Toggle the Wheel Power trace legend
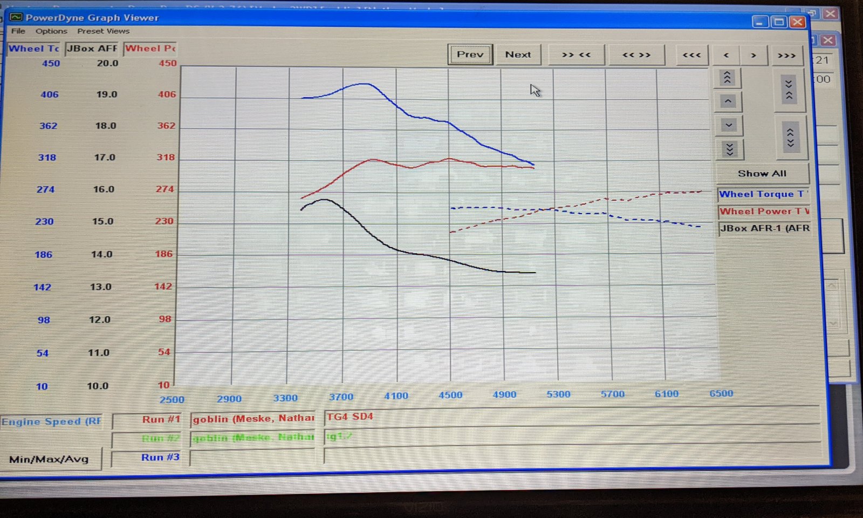 764,211
